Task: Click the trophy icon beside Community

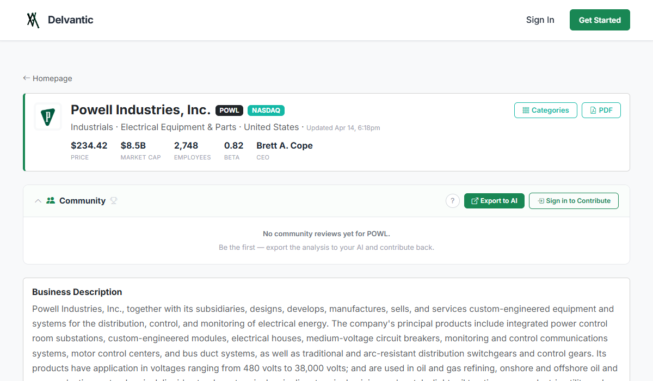Action: 114,201
